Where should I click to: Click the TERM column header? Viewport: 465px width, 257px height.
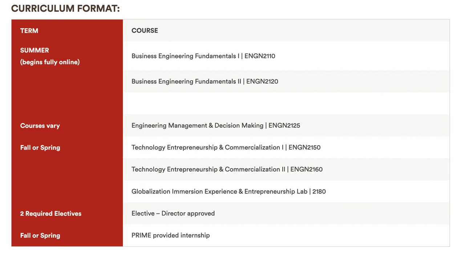[x=29, y=31]
